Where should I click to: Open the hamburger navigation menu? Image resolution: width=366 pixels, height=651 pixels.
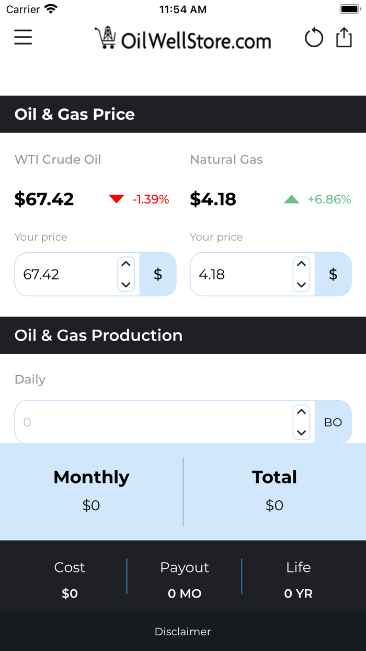coord(23,37)
